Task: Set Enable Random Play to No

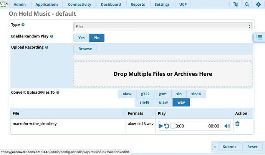Action: point(97,38)
